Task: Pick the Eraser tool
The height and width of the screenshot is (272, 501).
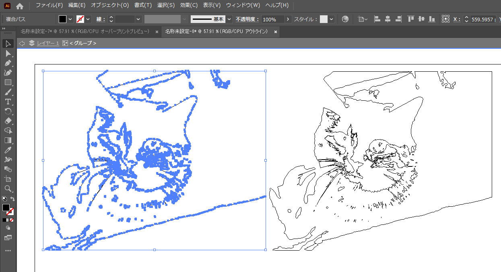Action: pyautogui.click(x=8, y=121)
